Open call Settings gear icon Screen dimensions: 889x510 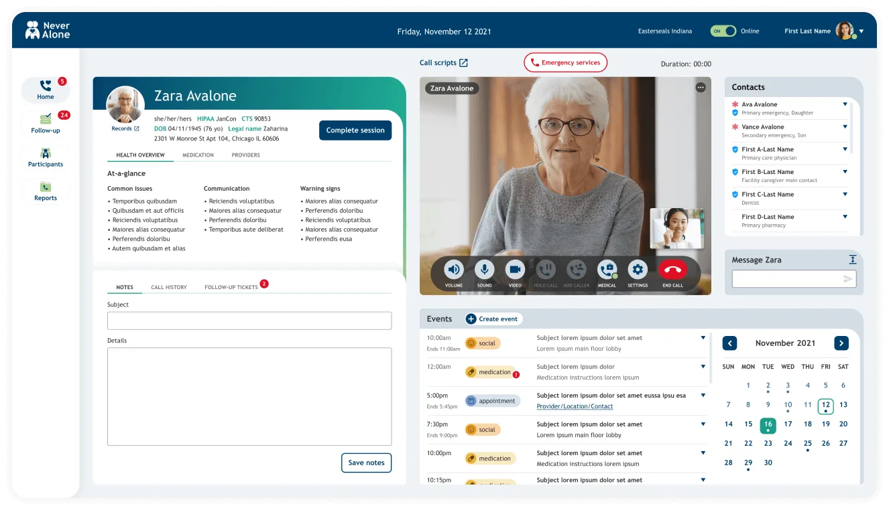[x=637, y=270]
